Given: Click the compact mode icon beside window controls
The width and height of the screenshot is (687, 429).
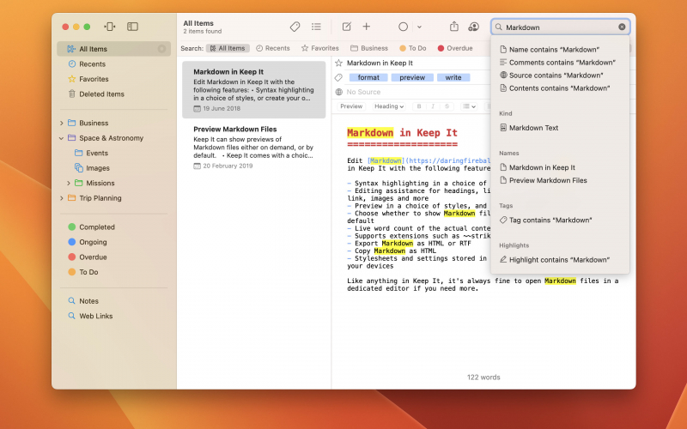Looking at the screenshot, I should click(x=110, y=27).
